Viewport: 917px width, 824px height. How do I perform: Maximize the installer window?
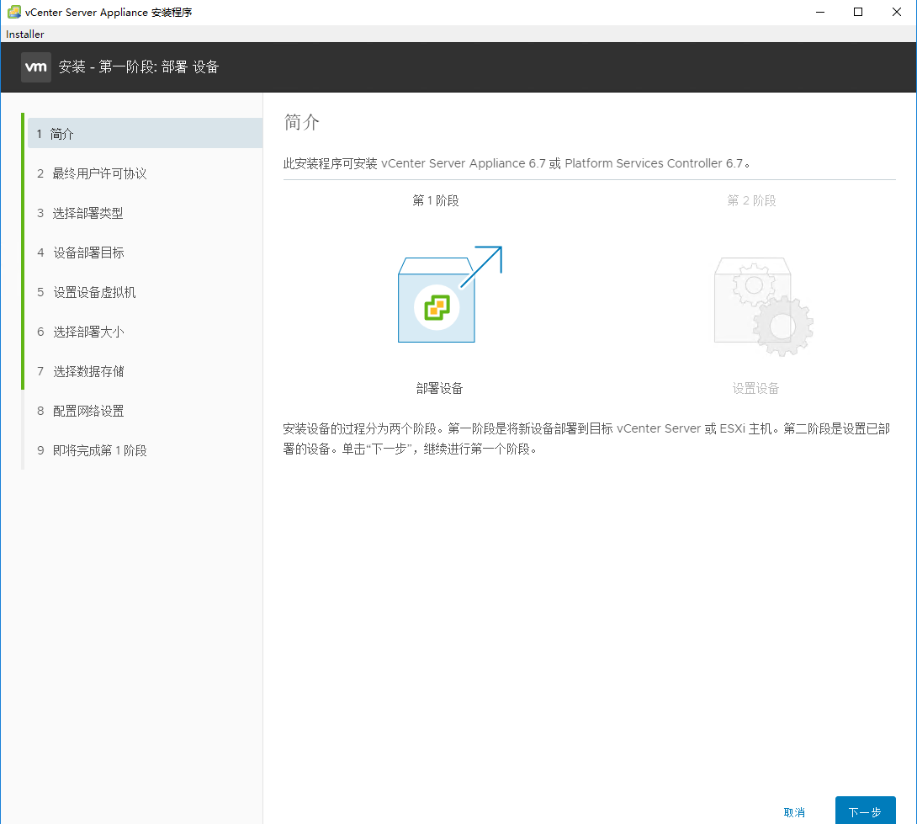858,12
